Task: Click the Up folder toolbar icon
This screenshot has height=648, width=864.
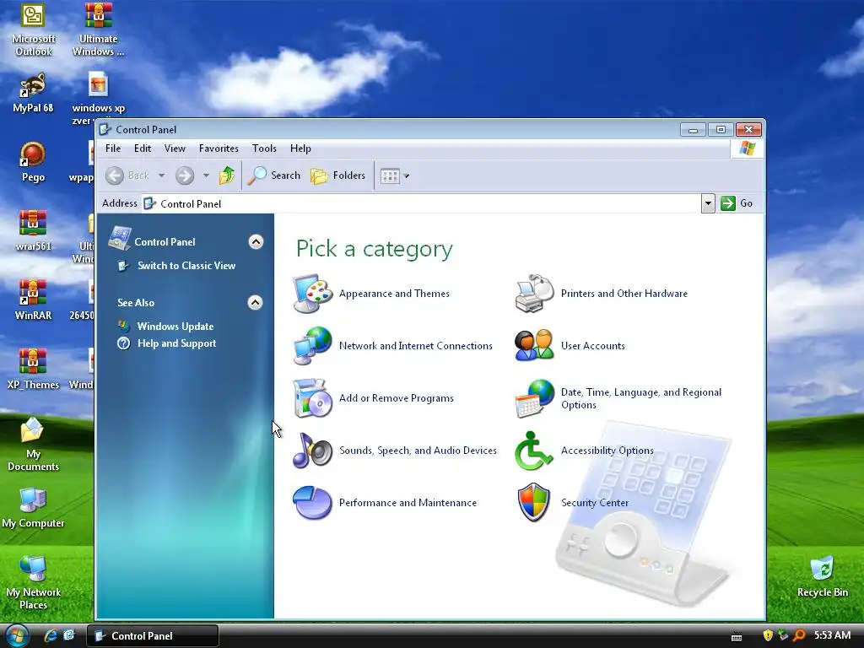Action: [226, 175]
